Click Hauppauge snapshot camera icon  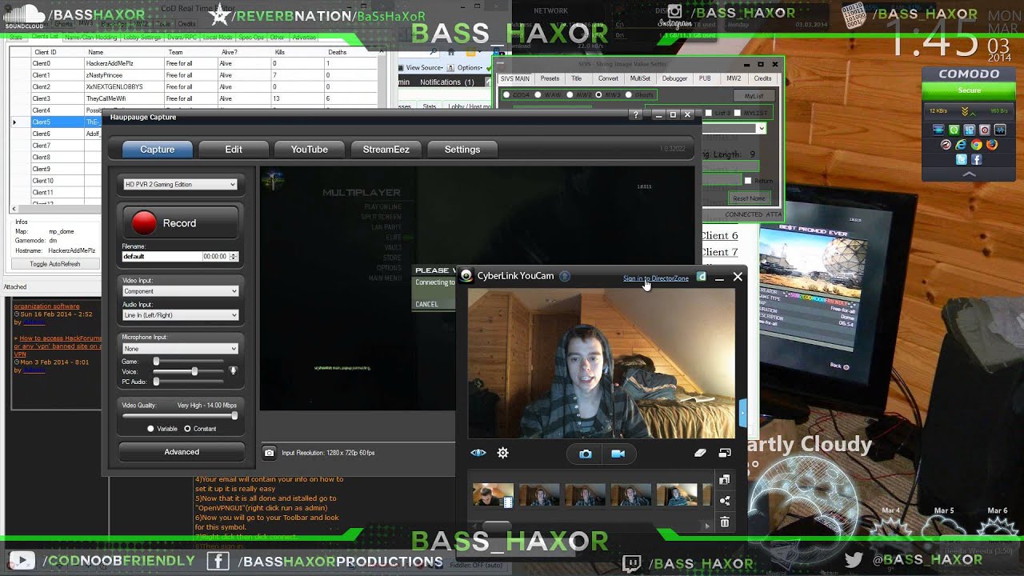pyautogui.click(x=270, y=453)
